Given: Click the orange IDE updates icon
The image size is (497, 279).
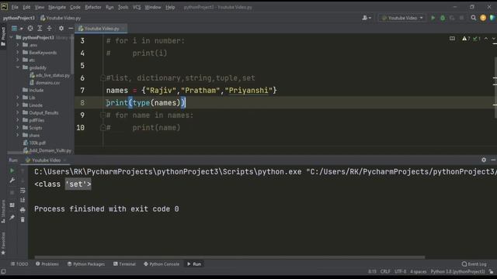Looking at the screenshot, I should [x=483, y=18].
